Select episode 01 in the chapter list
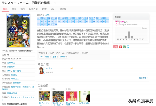The width and height of the screenshot is (156, 106). [38, 18]
